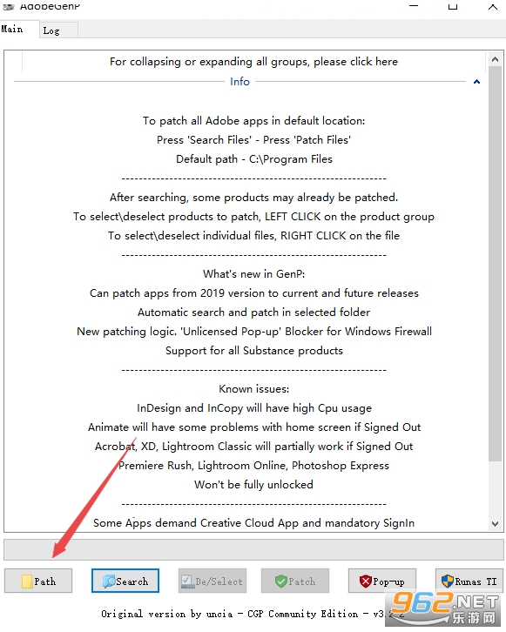This screenshot has height=632, width=506.
Task: Click the Path button label
Action: pos(44,582)
